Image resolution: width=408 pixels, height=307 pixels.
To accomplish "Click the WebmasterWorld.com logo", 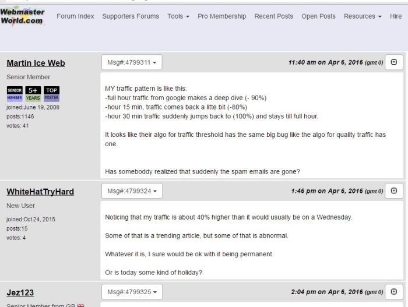I will (x=22, y=16).
